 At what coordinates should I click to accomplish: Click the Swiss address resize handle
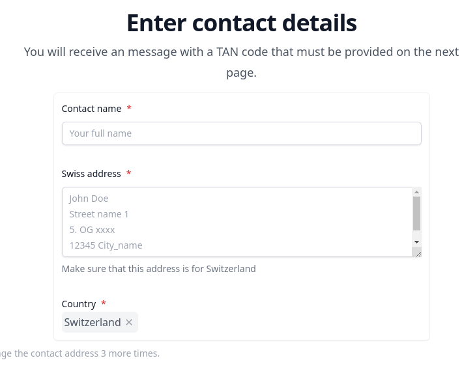tap(417, 253)
